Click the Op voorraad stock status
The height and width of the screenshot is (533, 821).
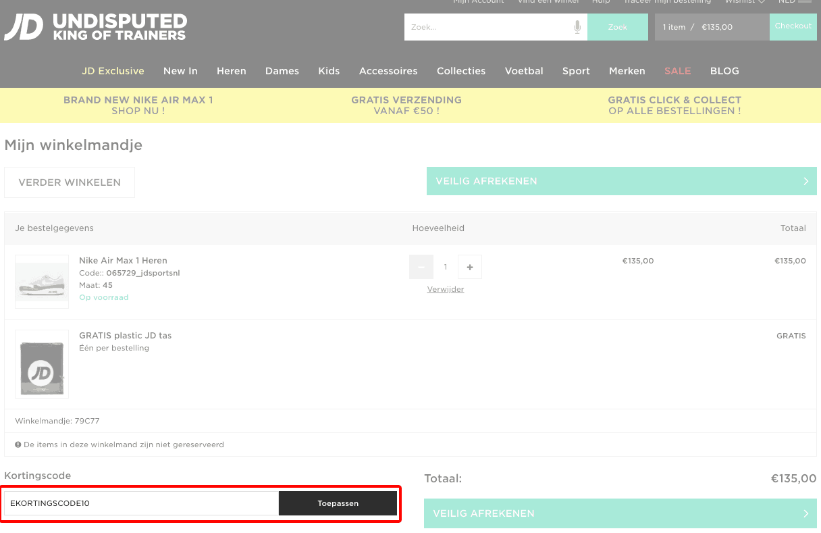103,297
